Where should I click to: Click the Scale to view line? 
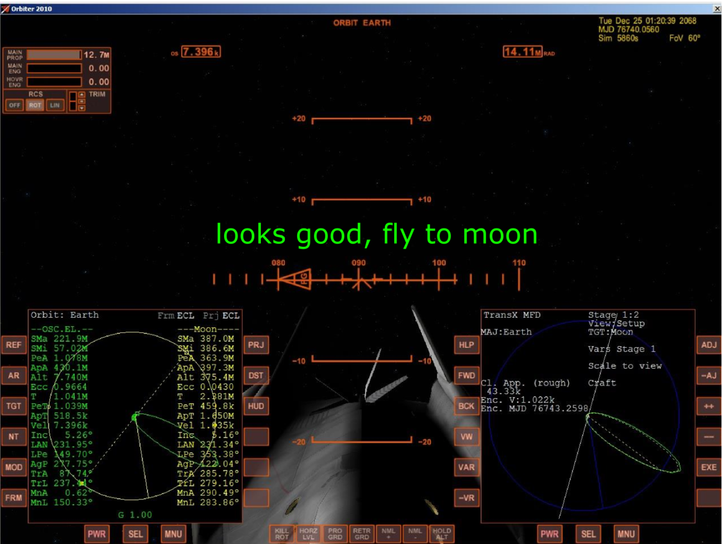point(625,366)
